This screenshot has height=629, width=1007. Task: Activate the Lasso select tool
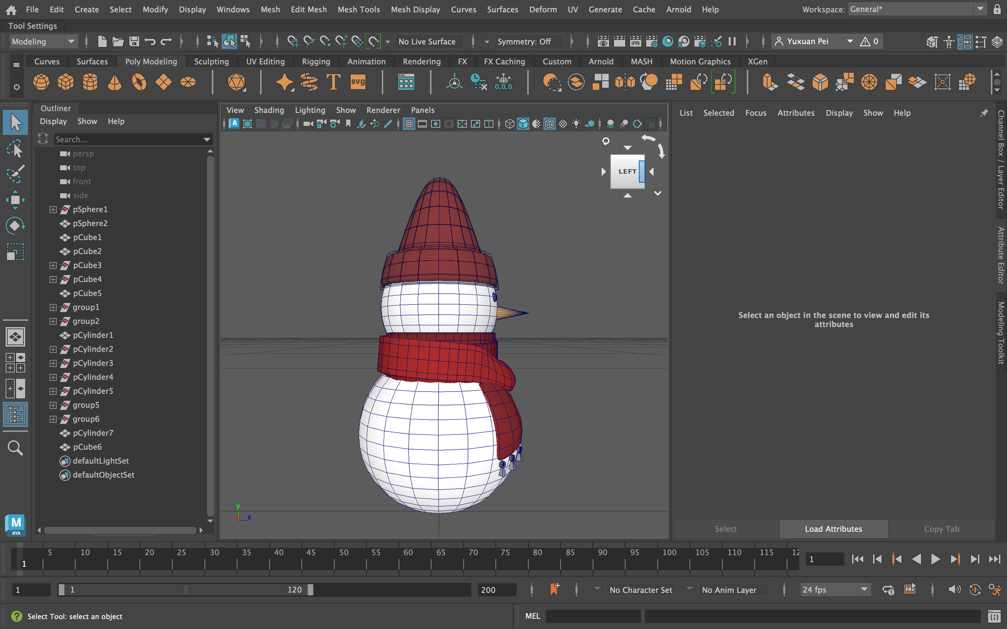[x=15, y=149]
